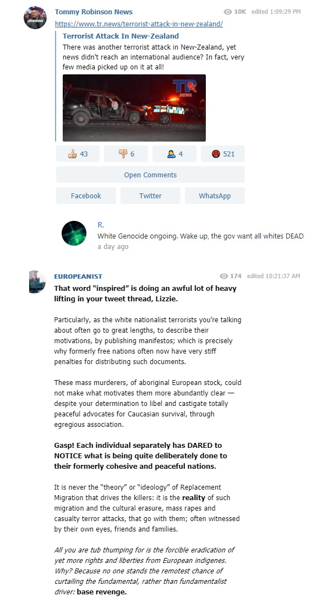328x607 pixels.
Task: Open Tommy Robinson News channel avatar
Action: (x=35, y=18)
